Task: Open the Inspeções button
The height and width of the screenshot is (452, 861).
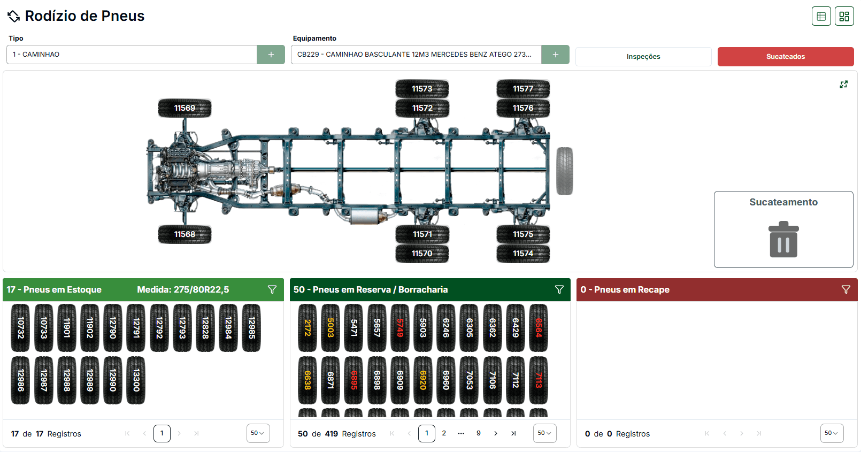Action: [x=643, y=57]
